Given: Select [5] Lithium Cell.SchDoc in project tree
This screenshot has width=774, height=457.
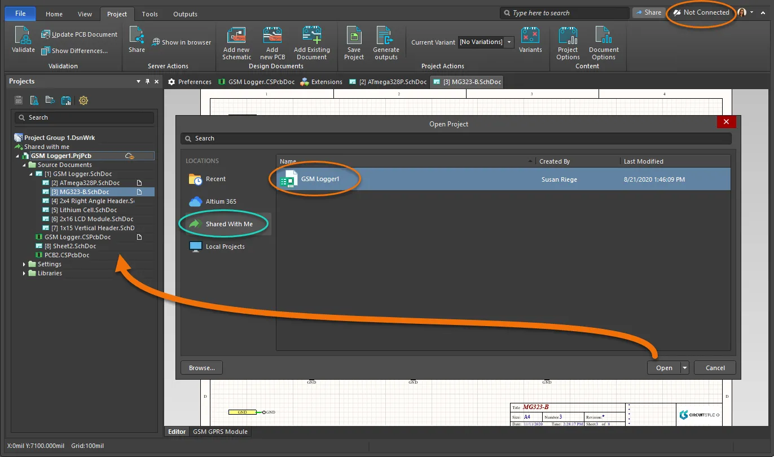Looking at the screenshot, I should (x=89, y=210).
